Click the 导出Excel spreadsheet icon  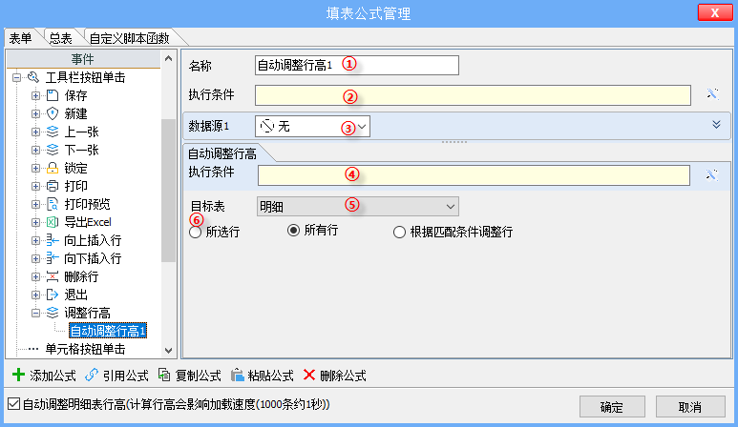coord(53,222)
